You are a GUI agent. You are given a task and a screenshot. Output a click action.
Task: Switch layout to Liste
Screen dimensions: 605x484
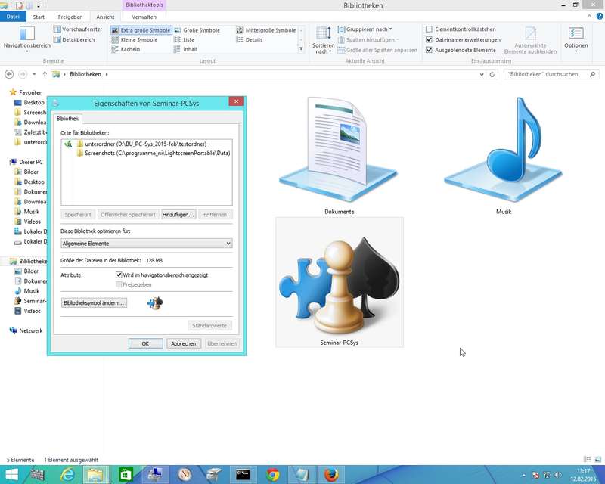184,40
